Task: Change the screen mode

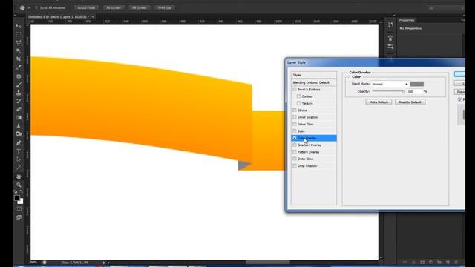Action: coord(19,217)
